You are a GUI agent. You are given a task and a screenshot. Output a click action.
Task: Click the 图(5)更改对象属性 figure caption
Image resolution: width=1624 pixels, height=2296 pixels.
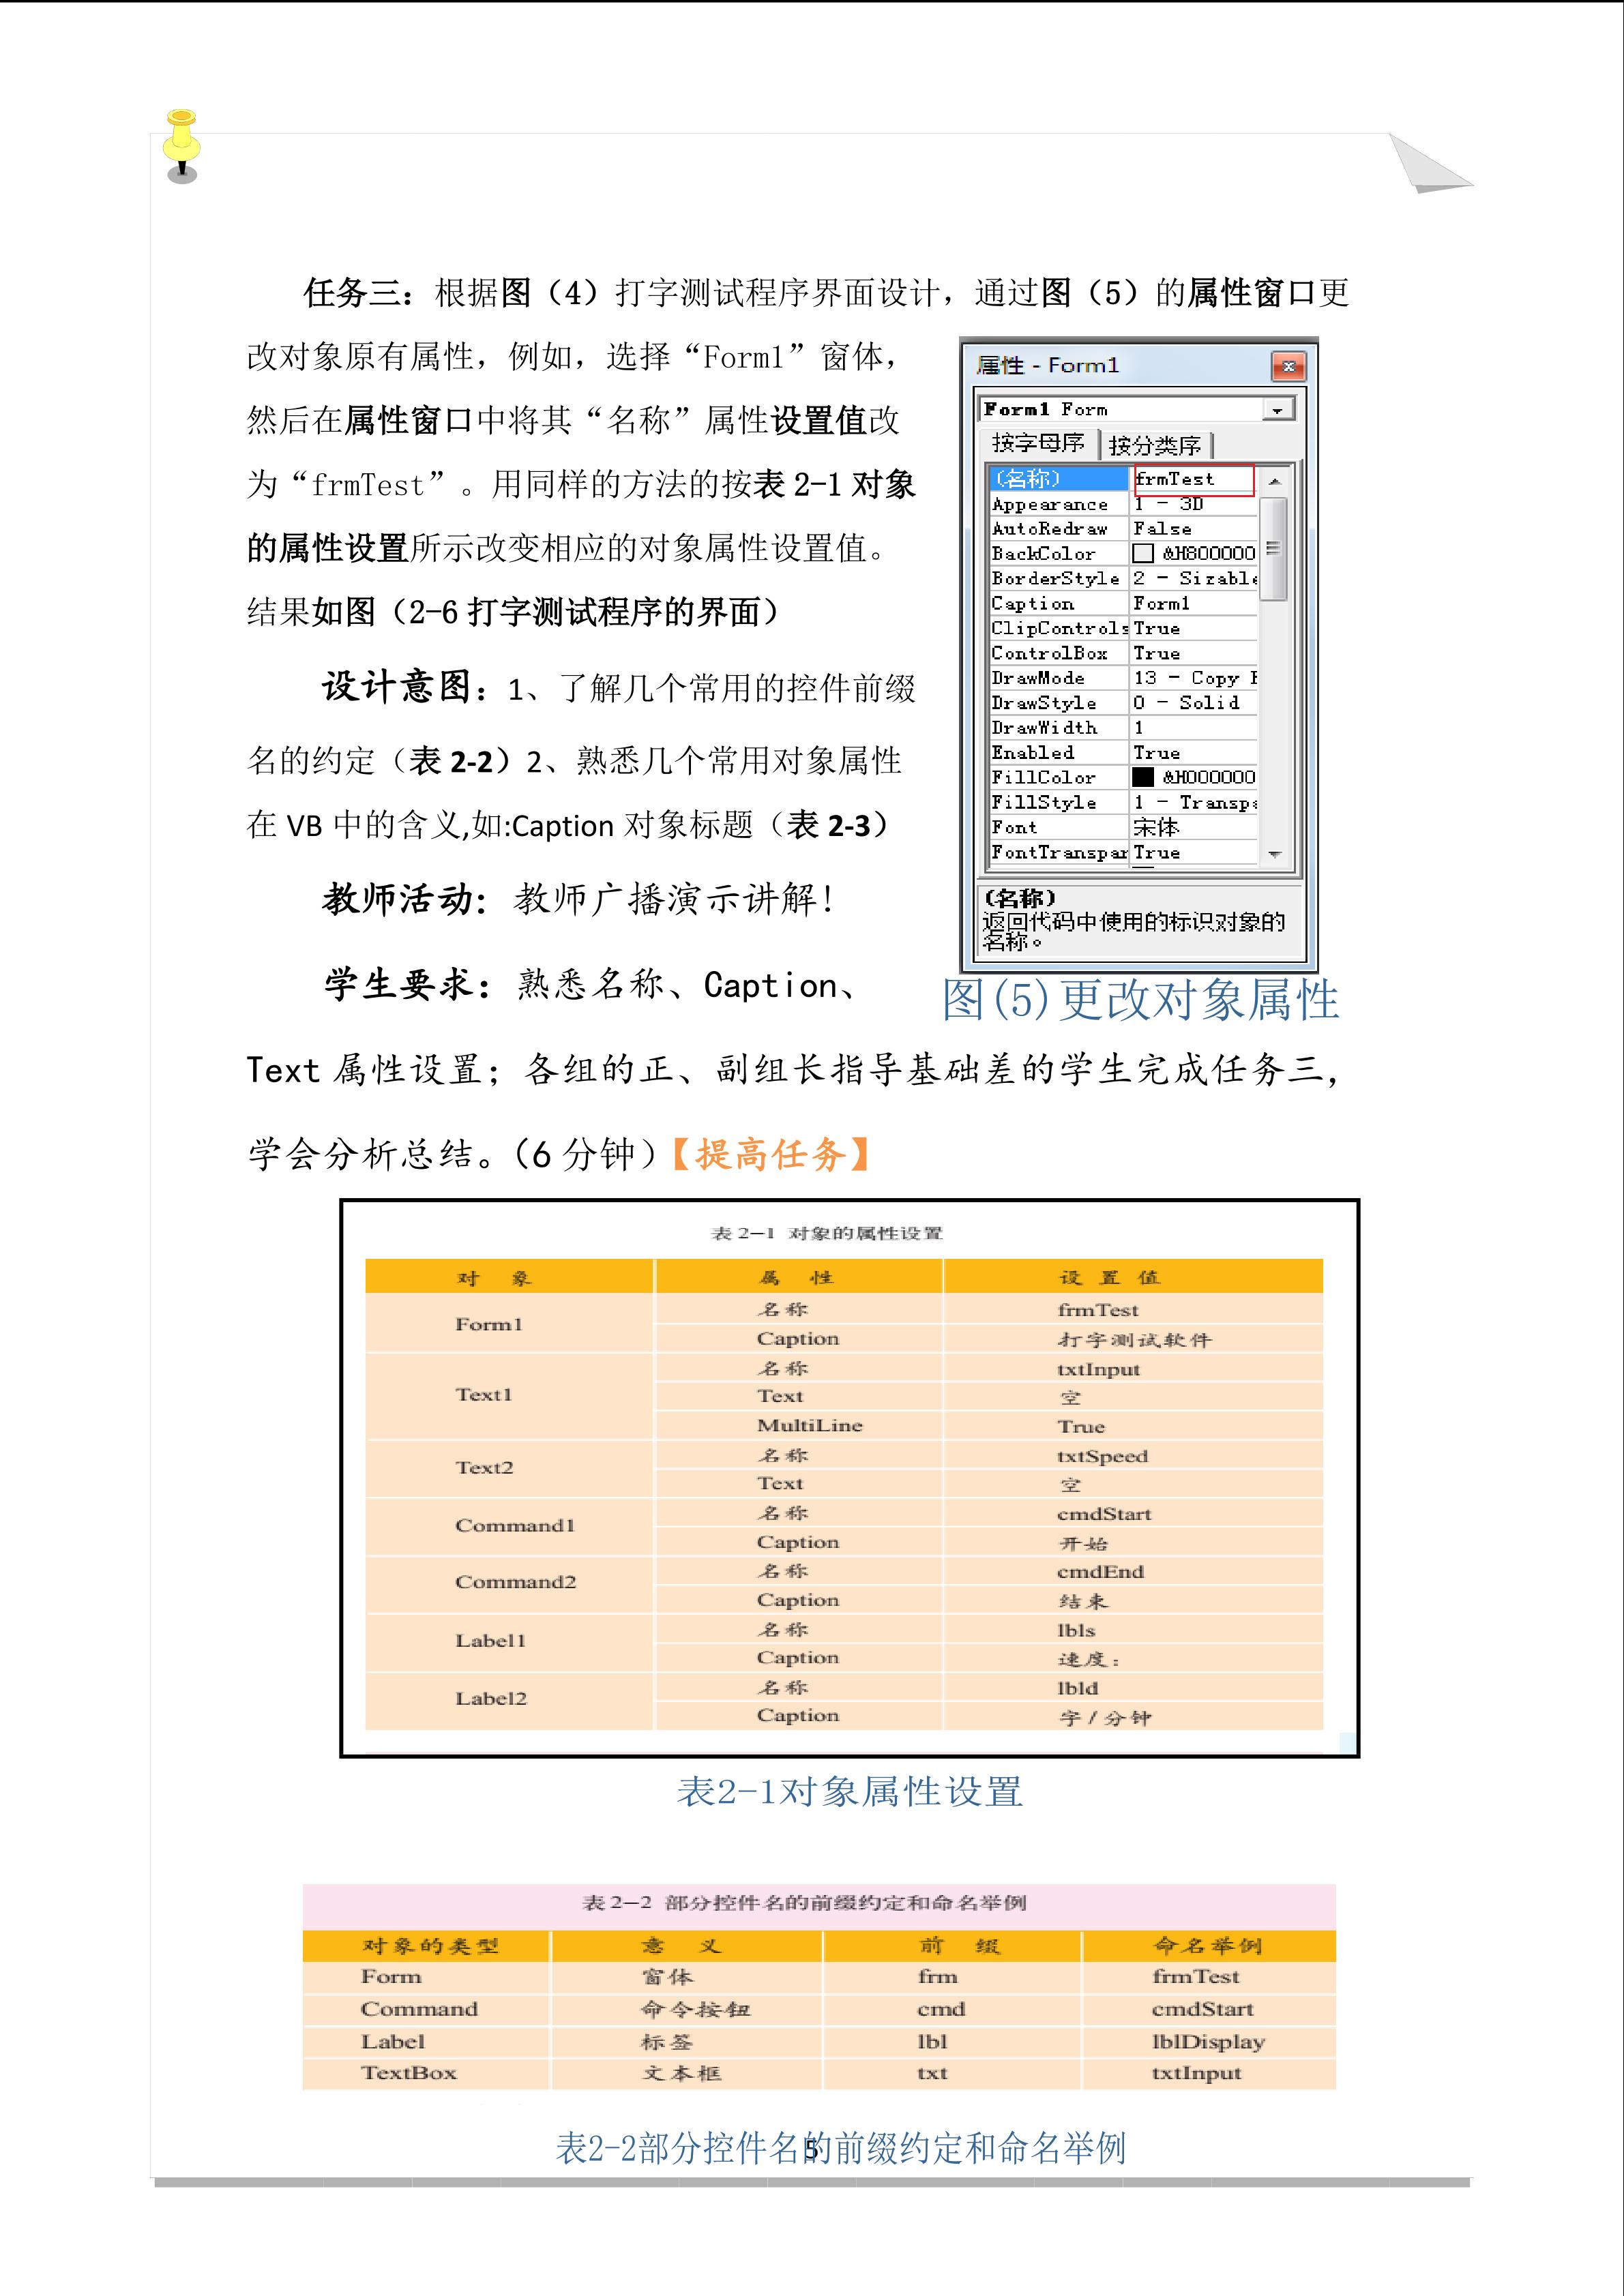coord(1140,1000)
